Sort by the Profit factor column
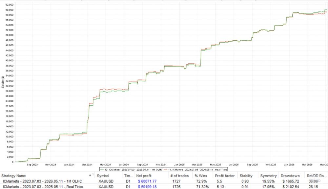 coord(225,176)
